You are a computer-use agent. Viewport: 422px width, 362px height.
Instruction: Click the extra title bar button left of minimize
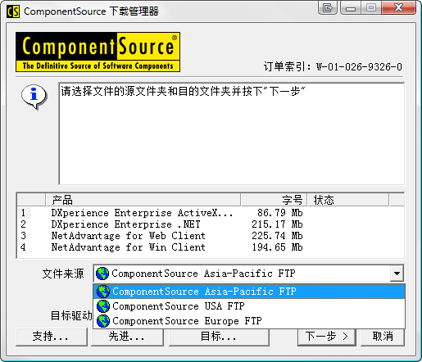coord(328,7)
